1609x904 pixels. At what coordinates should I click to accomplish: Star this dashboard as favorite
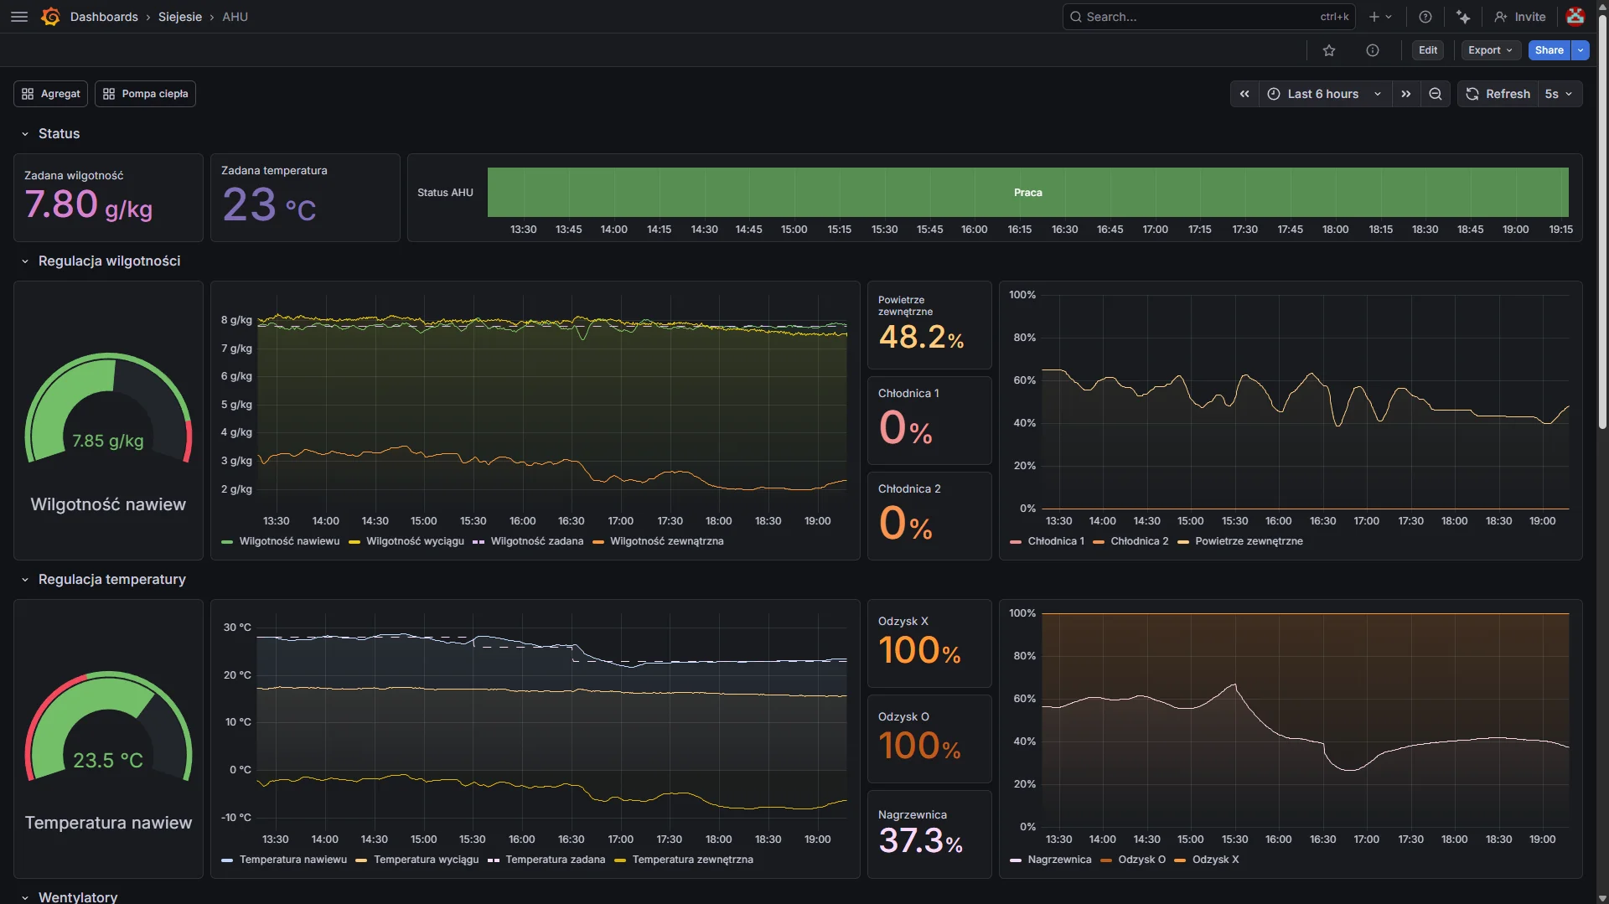click(x=1330, y=50)
